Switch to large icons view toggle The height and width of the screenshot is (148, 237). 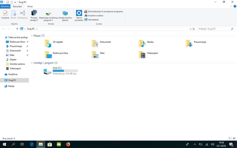[x=234, y=138]
